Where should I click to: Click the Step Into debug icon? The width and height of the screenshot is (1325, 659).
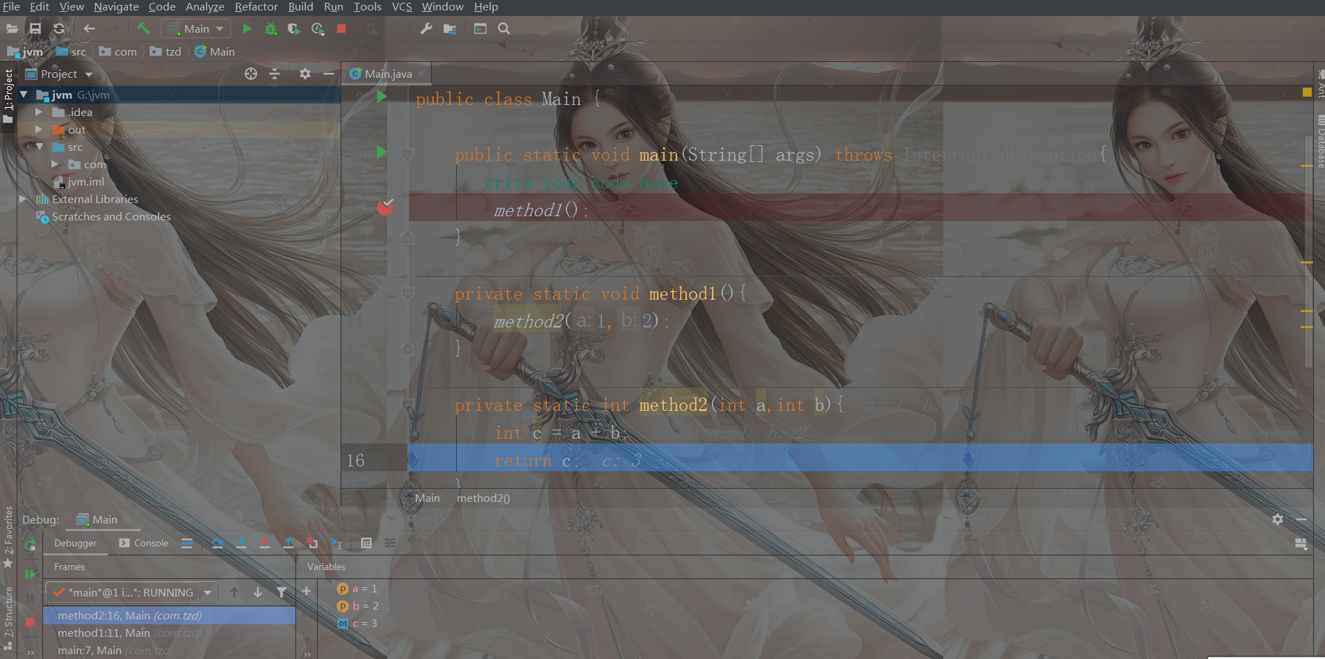241,543
